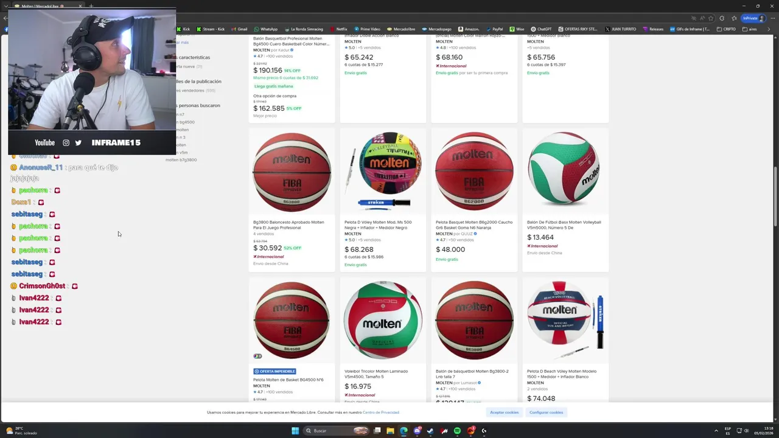The image size is (779, 438).
Task: Expand the CRIPTO bookmarks folder
Action: click(727, 29)
